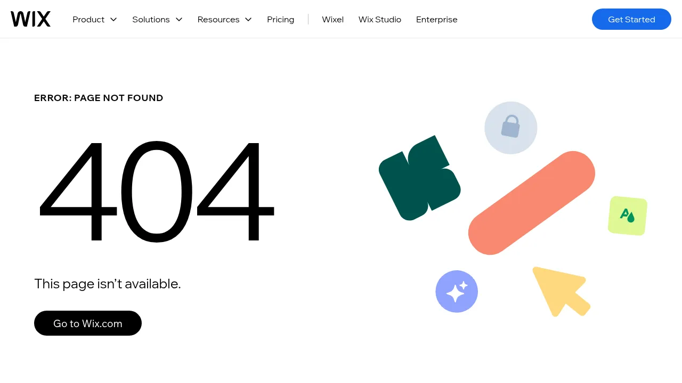Viewport: 682px width, 383px height.
Task: Open the Resources menu label
Action: [218, 20]
